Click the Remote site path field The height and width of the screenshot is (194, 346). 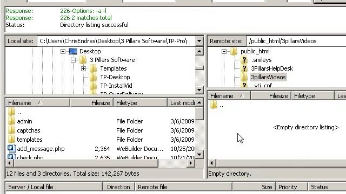coord(296,41)
